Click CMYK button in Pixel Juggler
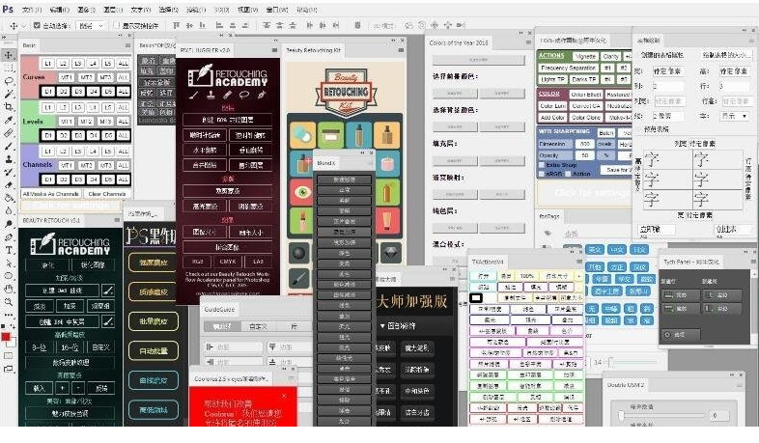 click(228, 262)
